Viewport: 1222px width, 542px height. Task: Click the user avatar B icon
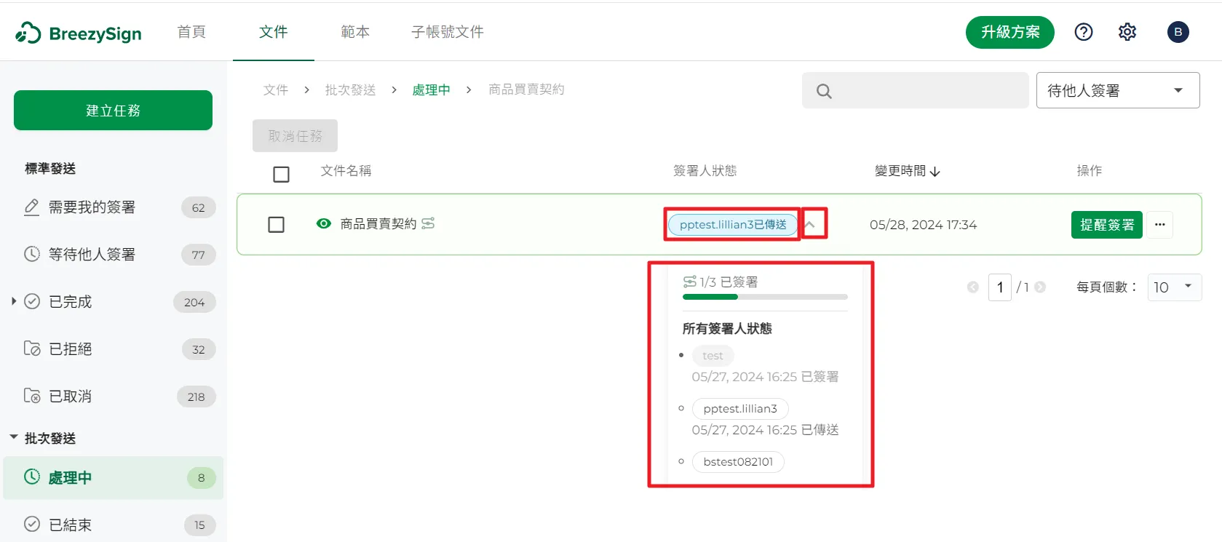pos(1178,32)
